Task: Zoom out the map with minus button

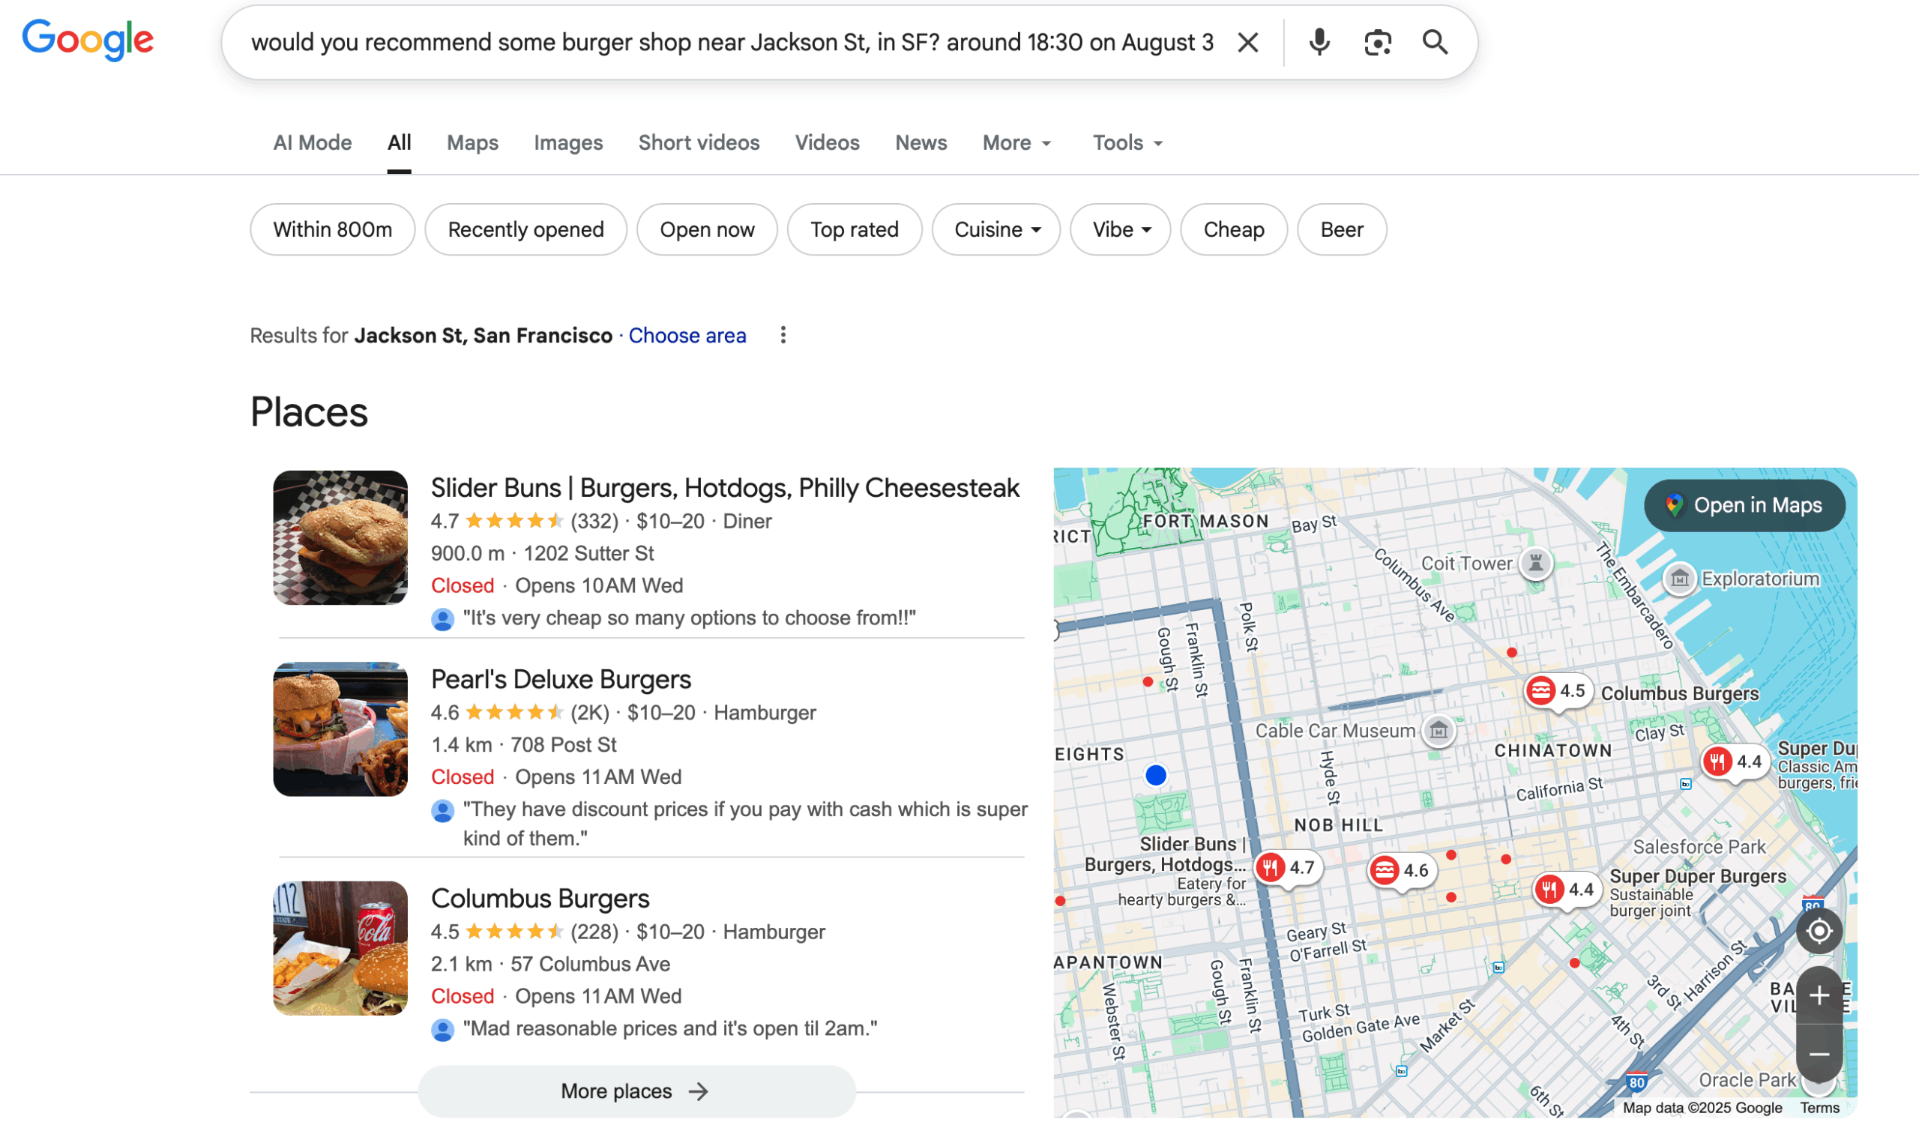Action: (x=1818, y=1055)
